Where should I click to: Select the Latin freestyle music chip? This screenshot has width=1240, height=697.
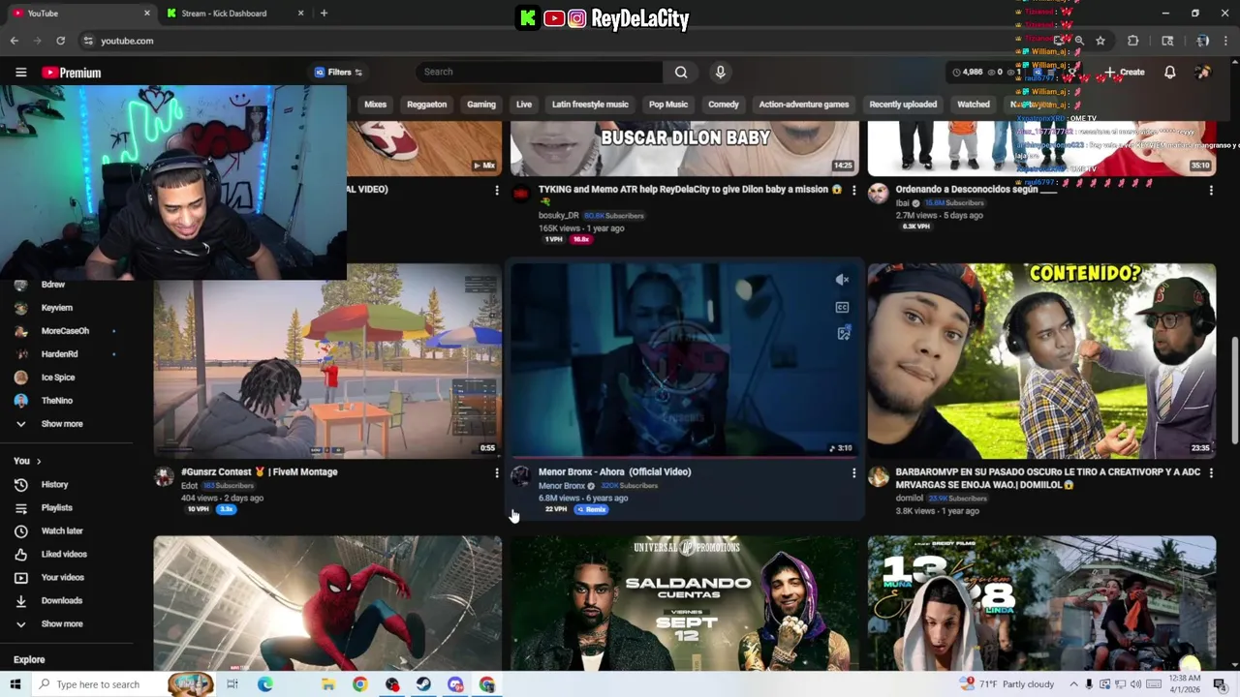tap(590, 105)
